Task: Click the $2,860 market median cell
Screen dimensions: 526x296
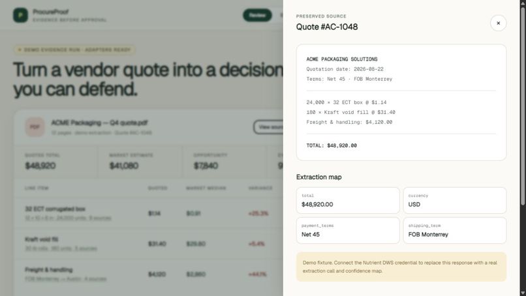Action: click(x=196, y=274)
